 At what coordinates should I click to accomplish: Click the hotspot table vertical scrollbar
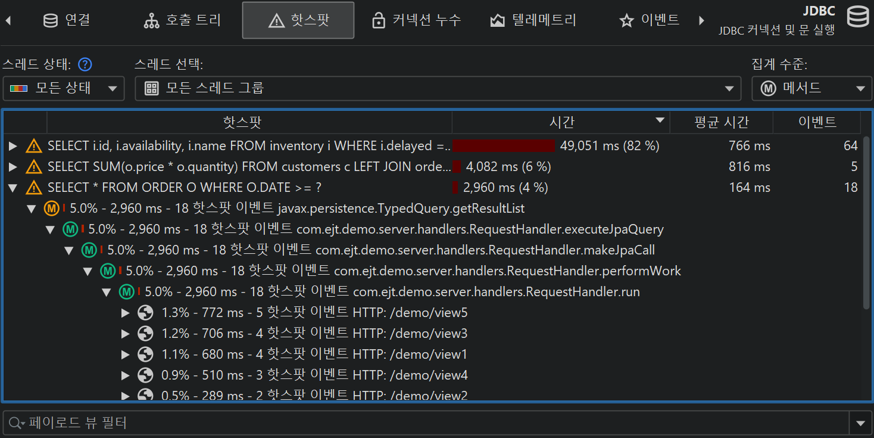pos(866,222)
